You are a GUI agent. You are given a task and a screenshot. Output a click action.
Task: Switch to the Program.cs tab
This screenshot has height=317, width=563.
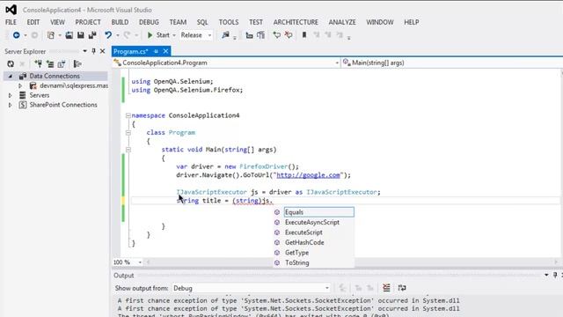coord(131,51)
